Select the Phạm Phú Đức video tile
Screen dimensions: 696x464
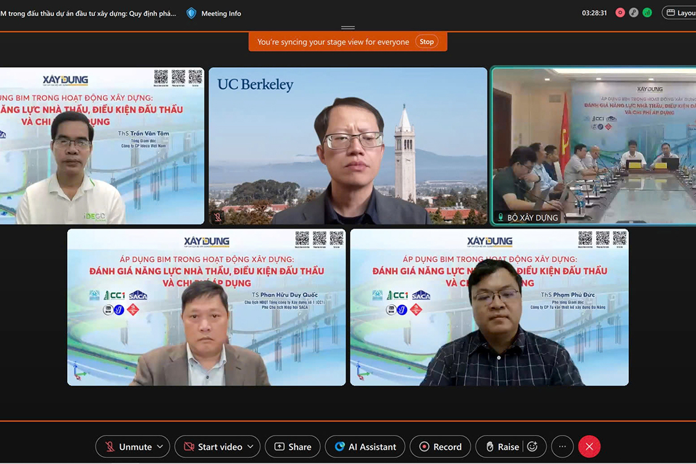click(489, 307)
